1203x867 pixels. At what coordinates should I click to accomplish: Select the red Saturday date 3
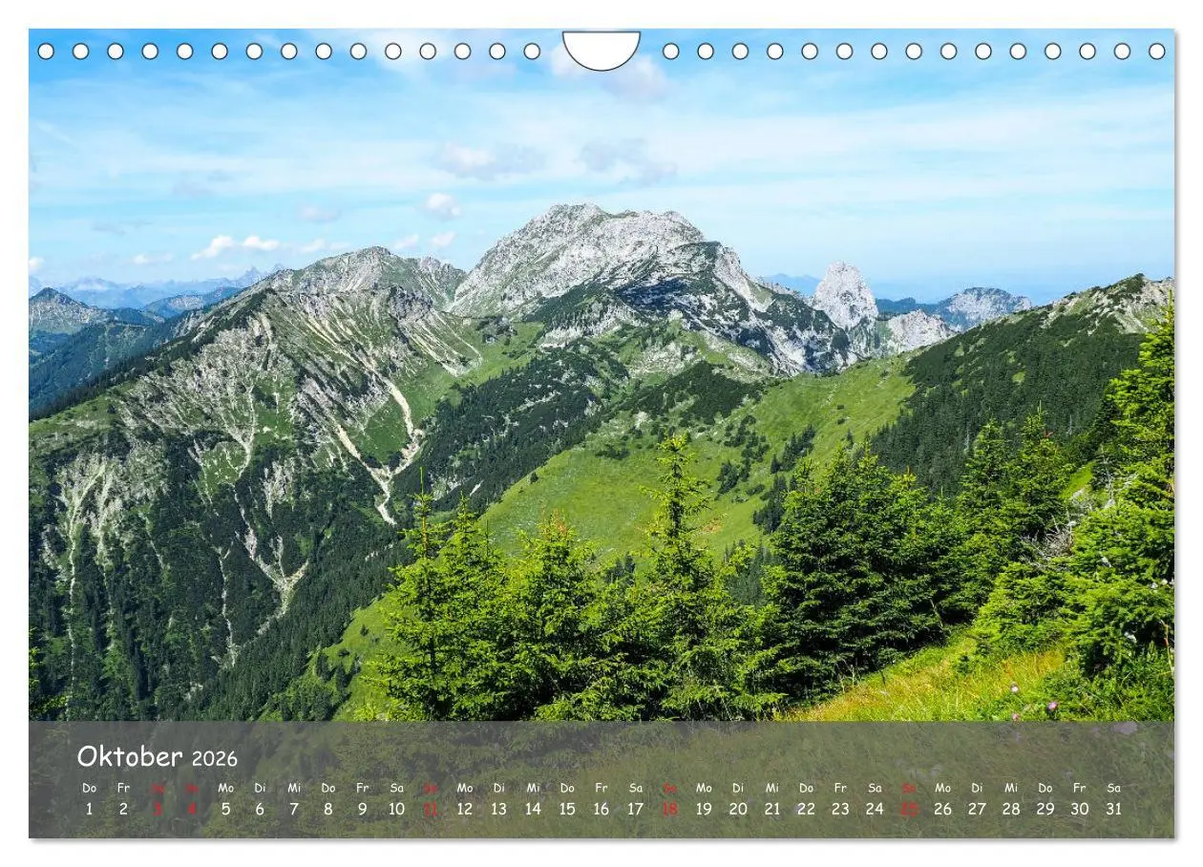[x=158, y=809]
